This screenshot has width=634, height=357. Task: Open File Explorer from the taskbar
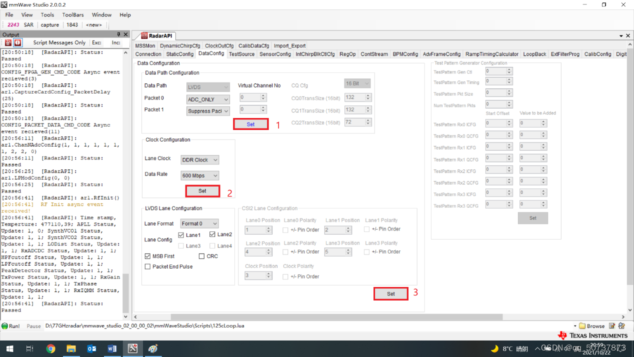71,348
